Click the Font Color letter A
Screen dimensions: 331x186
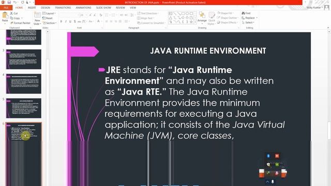tap(98, 21)
